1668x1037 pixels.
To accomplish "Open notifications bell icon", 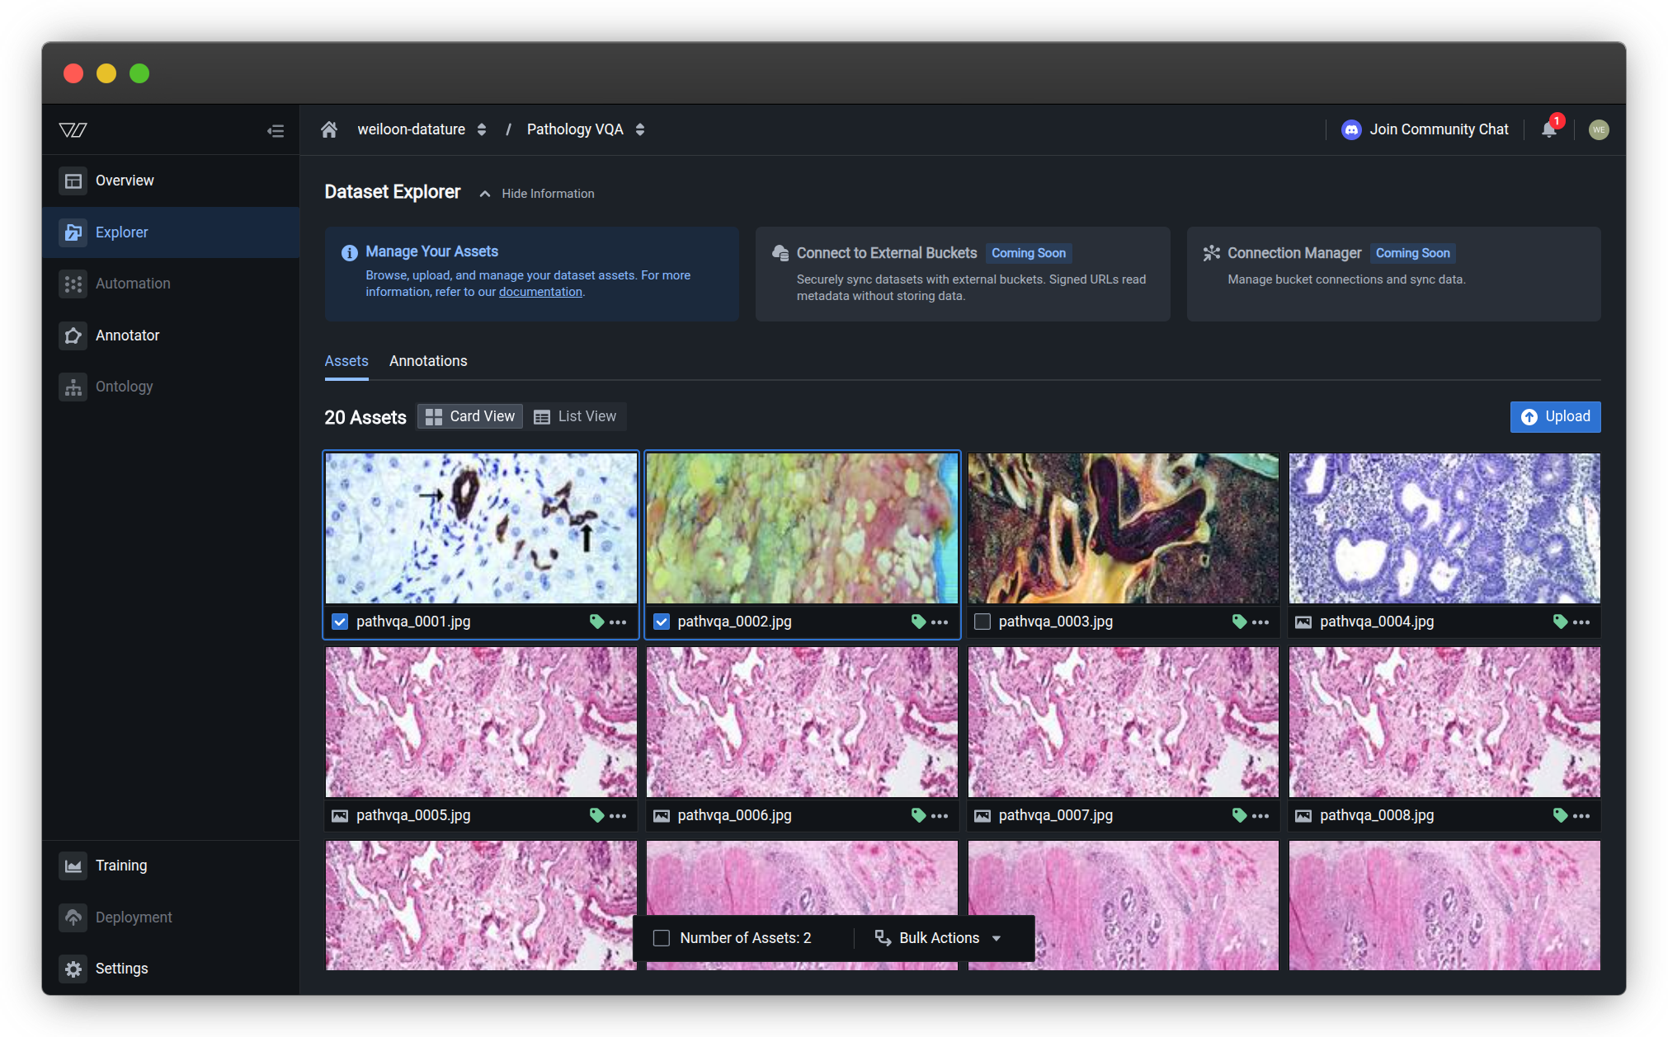I will (x=1548, y=129).
